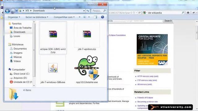Open the Eclipse Foundation link
This screenshot has height=111, width=198.
point(117,35)
